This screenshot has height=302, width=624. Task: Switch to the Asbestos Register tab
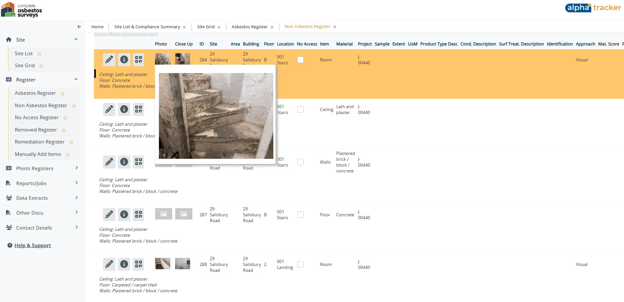click(x=250, y=27)
